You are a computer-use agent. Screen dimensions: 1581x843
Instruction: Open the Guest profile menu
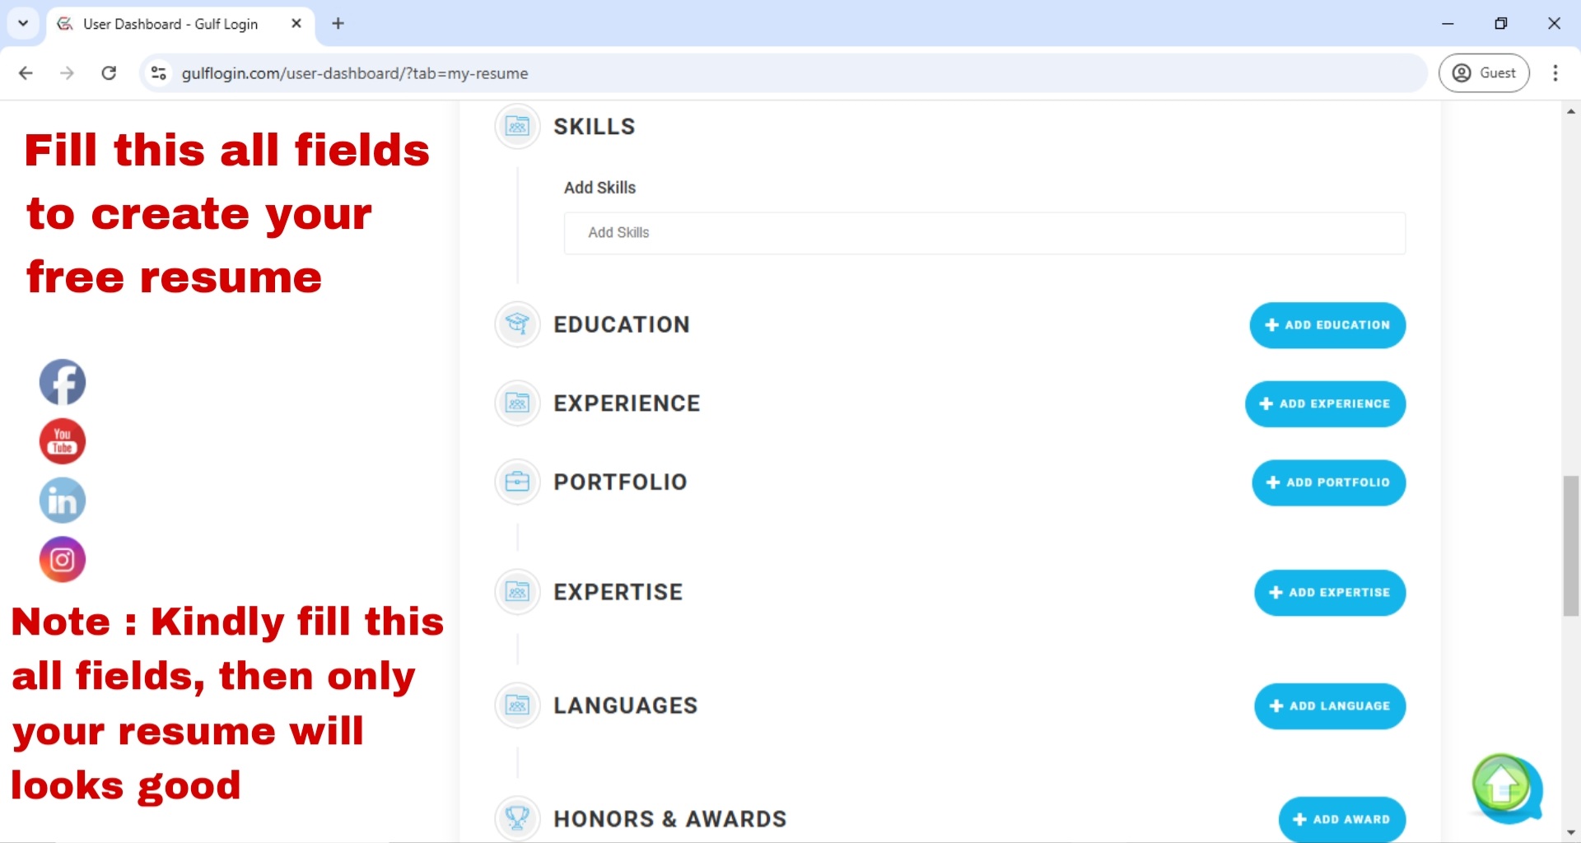[x=1485, y=72]
